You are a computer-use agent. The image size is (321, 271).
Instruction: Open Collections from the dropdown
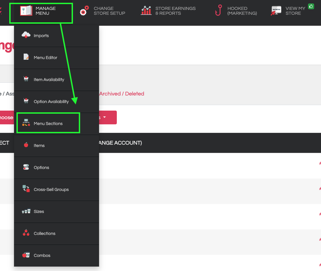57,234
